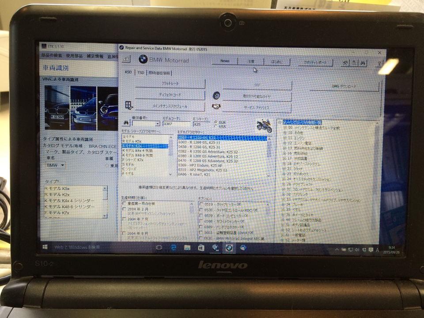Check the 2004 年 2 月 checkbox
Screen dimensions: 424x318
(124, 209)
